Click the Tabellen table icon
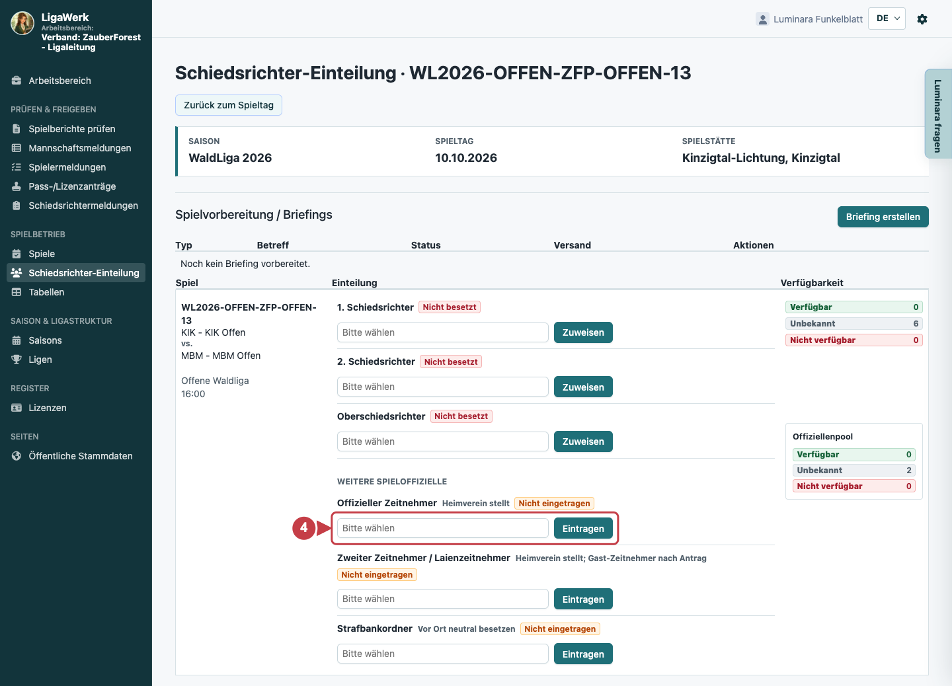This screenshot has height=686, width=952. pos(17,292)
